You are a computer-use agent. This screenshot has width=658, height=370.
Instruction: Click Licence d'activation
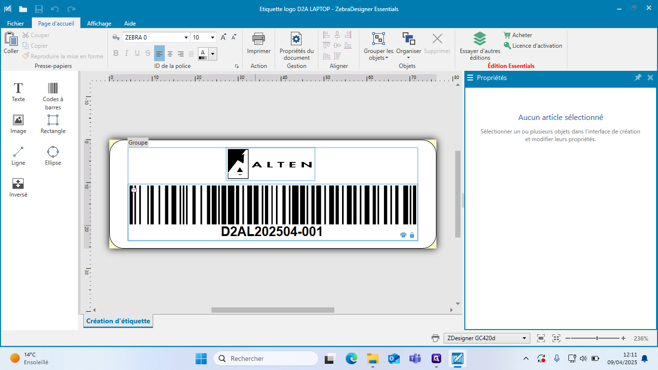click(533, 46)
